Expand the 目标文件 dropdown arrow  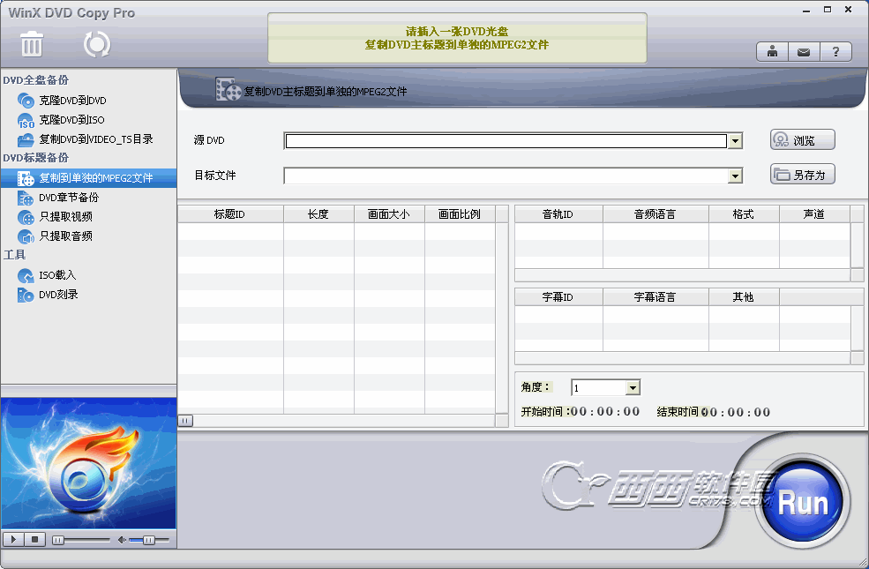pos(735,176)
